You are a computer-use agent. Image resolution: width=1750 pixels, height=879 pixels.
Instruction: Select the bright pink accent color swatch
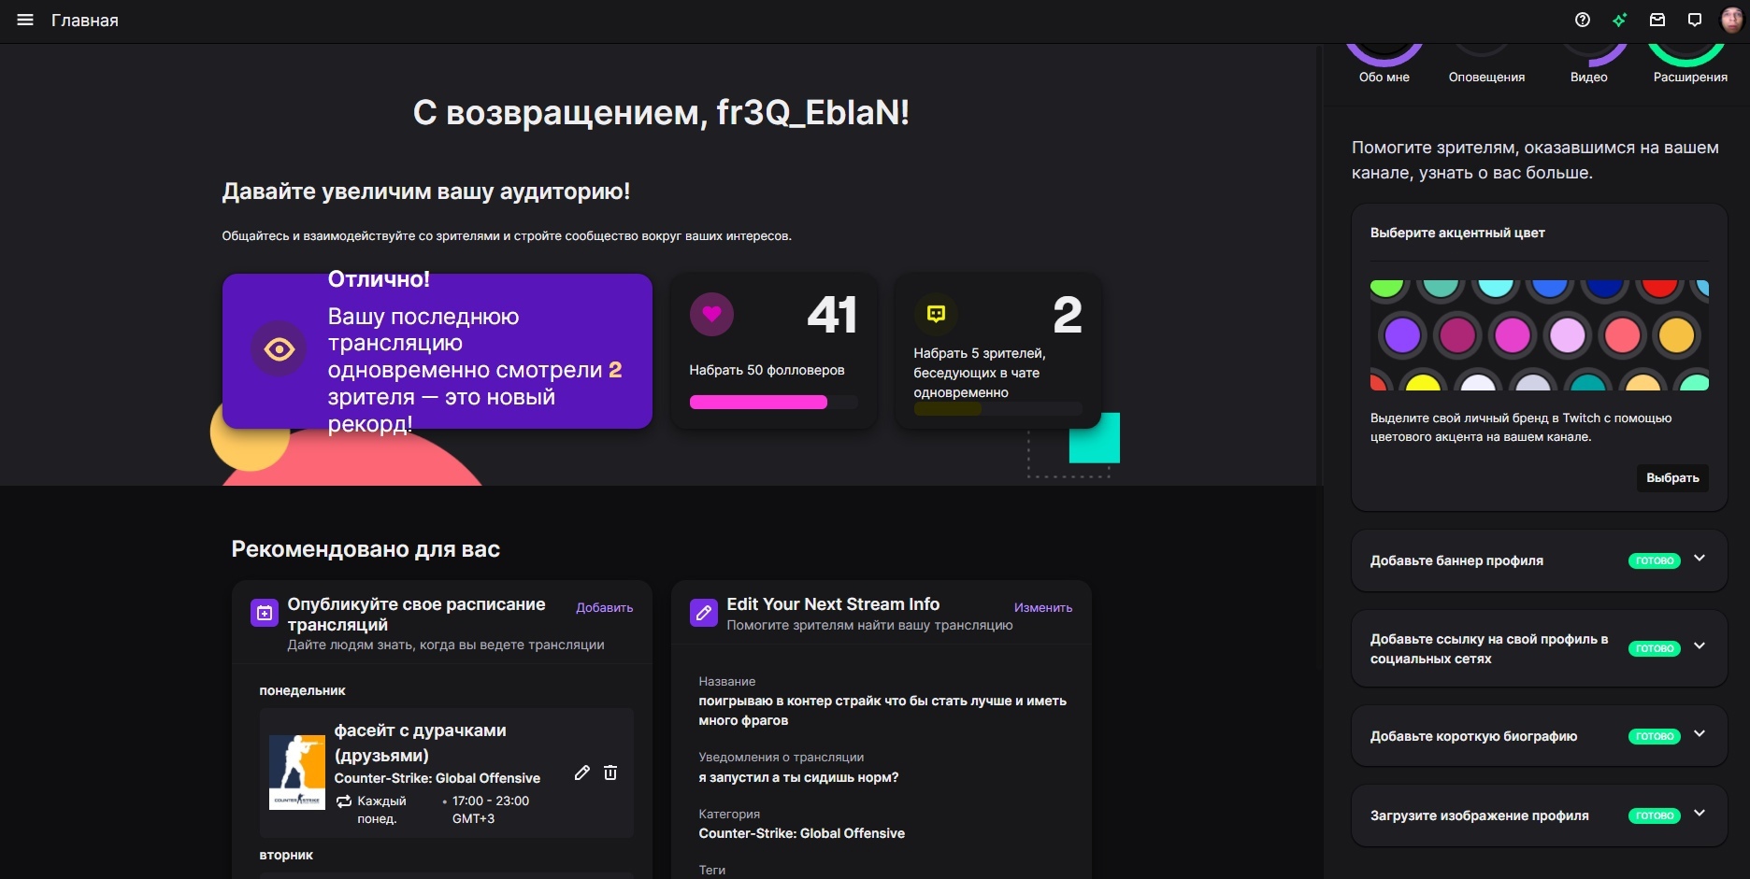tap(1513, 335)
